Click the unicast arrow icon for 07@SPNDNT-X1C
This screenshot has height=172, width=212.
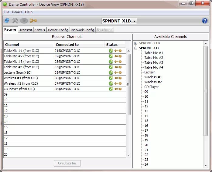point(118,83)
